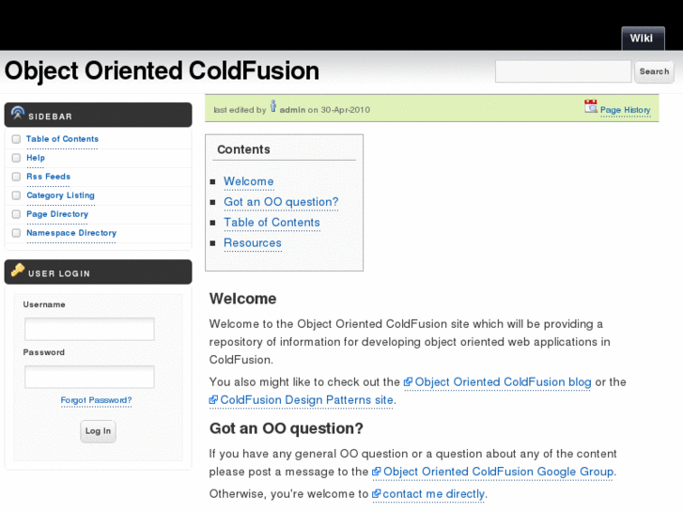Click the admin user icon
The image size is (683, 512).
(273, 106)
